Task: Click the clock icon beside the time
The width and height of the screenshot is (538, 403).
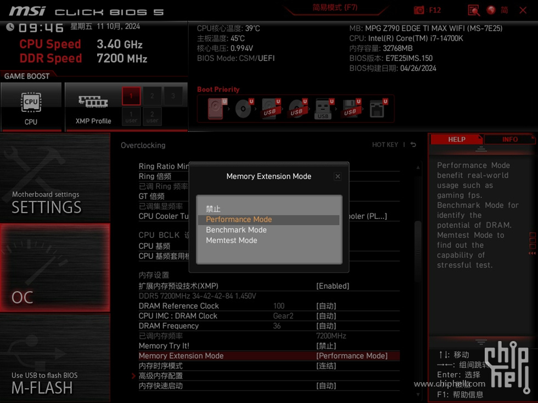Action: click(x=10, y=27)
